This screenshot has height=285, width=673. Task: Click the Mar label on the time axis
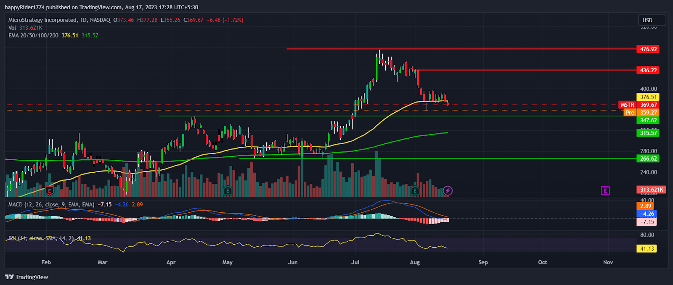(103, 262)
